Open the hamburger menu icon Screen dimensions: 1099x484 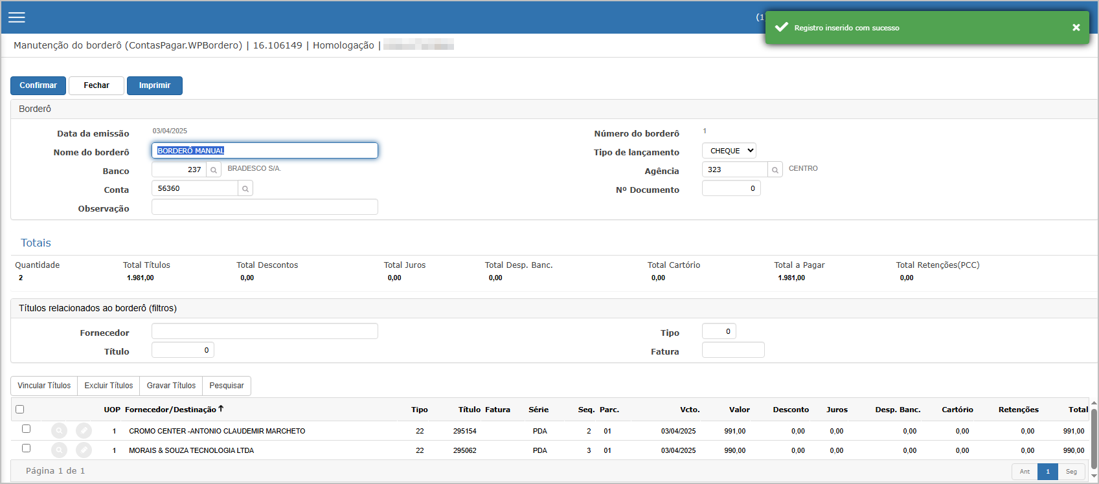click(17, 17)
